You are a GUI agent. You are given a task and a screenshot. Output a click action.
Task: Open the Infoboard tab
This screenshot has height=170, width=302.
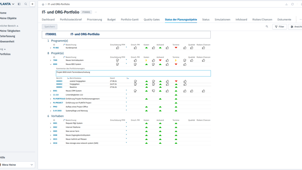241,19
